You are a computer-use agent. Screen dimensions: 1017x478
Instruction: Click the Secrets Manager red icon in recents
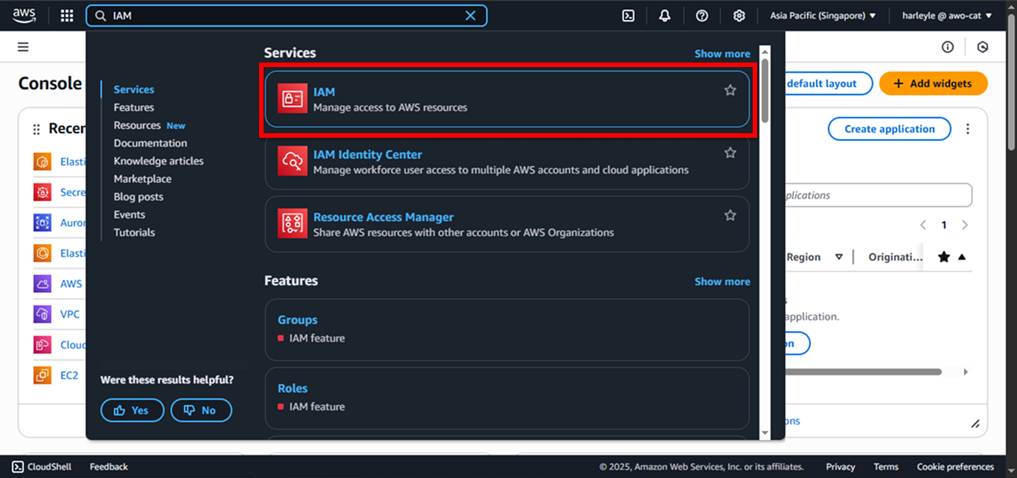42,192
